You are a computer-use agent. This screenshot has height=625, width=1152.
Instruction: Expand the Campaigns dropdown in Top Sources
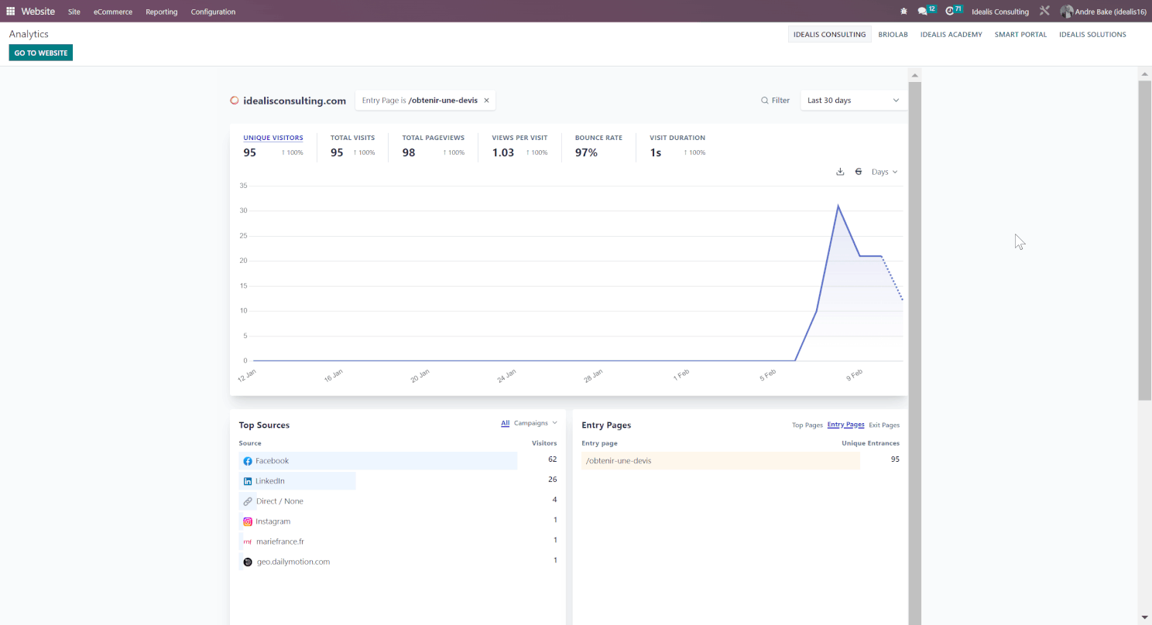point(536,423)
